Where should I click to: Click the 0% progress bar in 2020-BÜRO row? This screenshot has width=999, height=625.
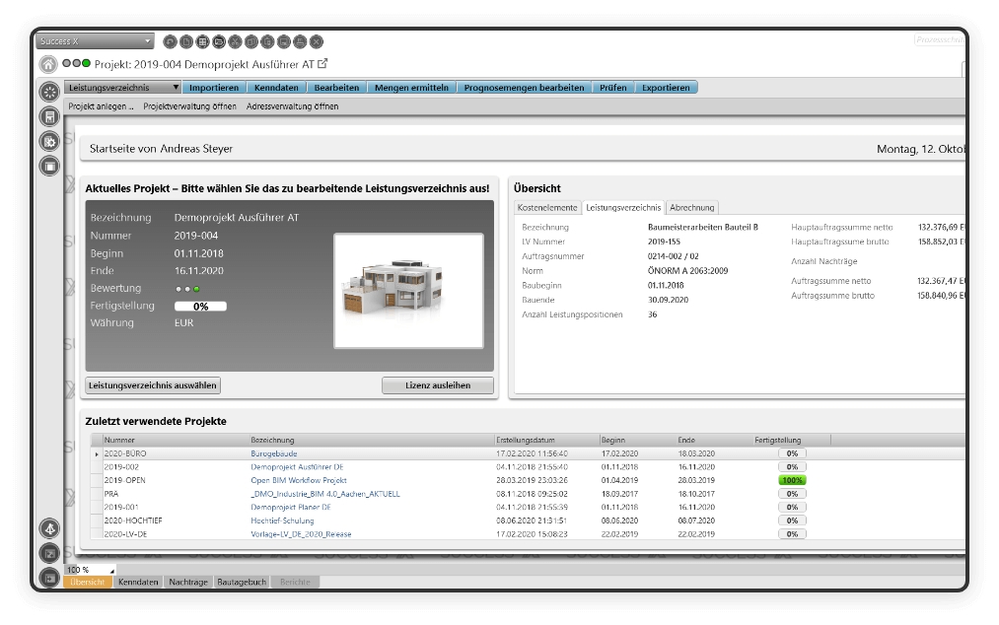pos(792,453)
